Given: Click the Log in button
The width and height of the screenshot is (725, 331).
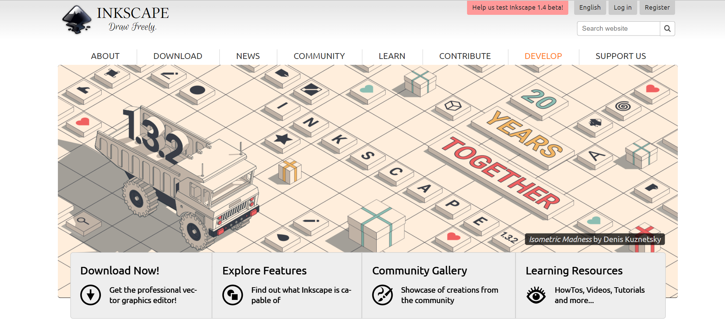Looking at the screenshot, I should coord(623,8).
